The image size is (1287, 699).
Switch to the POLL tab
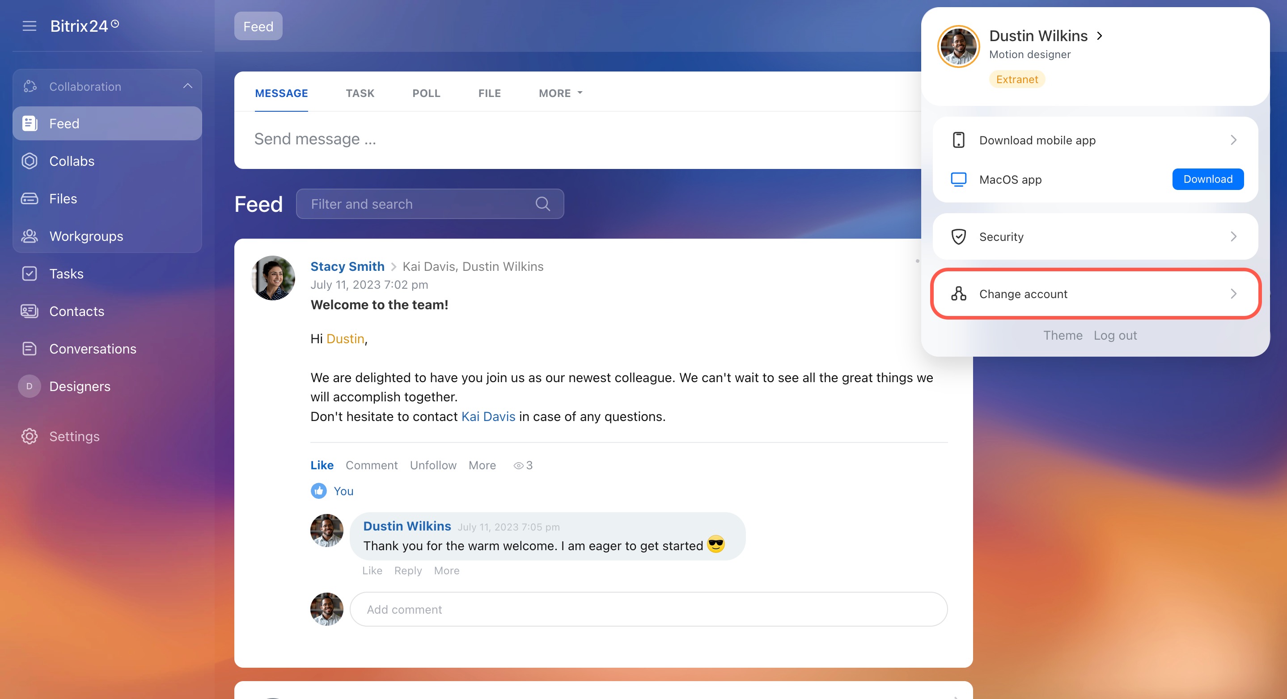click(426, 93)
